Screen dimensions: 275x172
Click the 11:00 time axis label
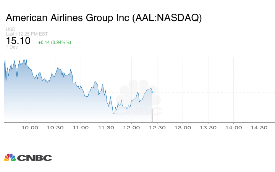[81, 128]
